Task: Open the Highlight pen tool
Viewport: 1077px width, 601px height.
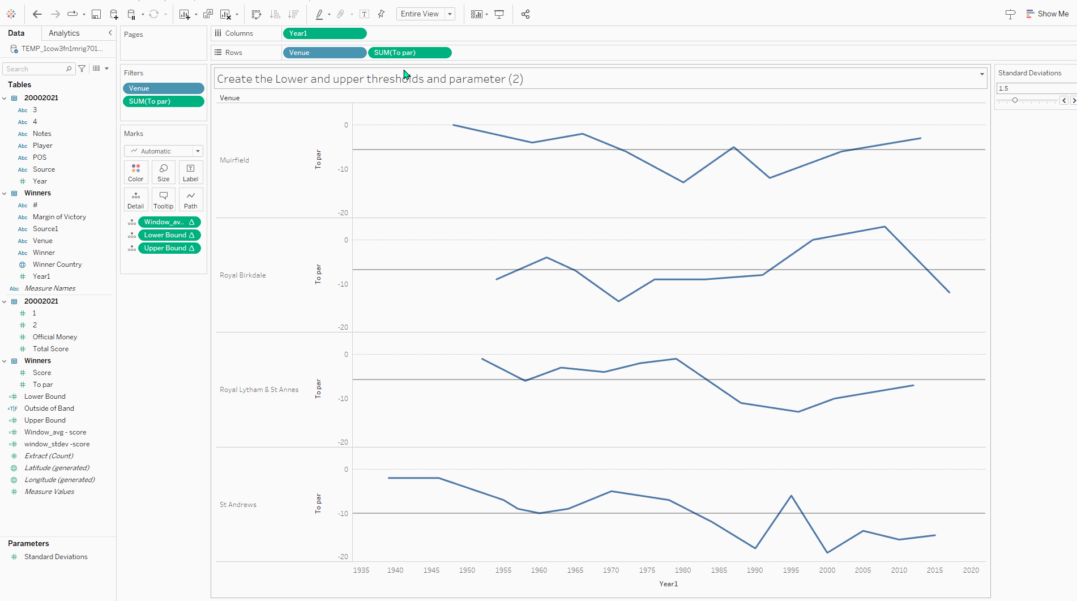Action: (319, 14)
